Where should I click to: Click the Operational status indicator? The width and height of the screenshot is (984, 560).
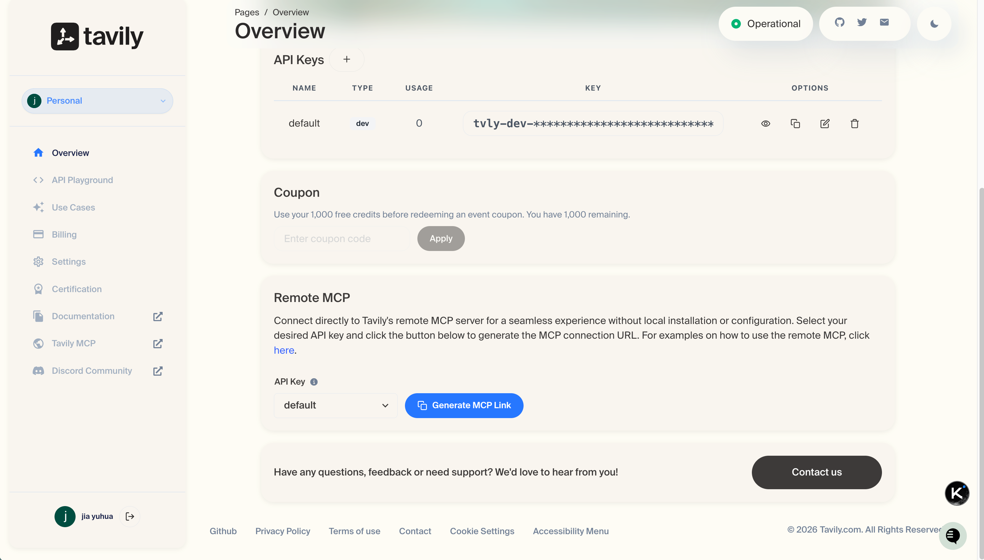click(766, 24)
